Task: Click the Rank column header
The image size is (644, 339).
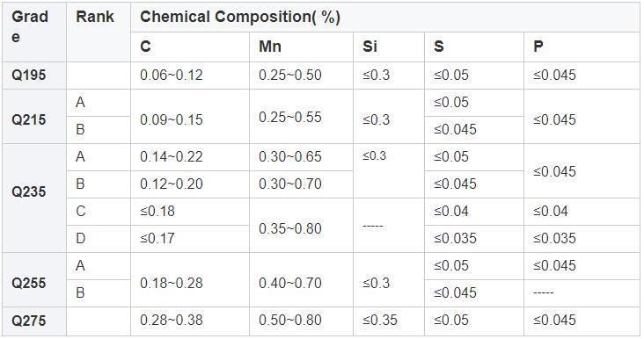Action: click(99, 32)
